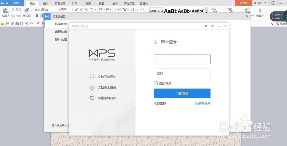Open WPS 文字 application menu arrow
Screen dimensions: 287x146
[x=22, y=3]
